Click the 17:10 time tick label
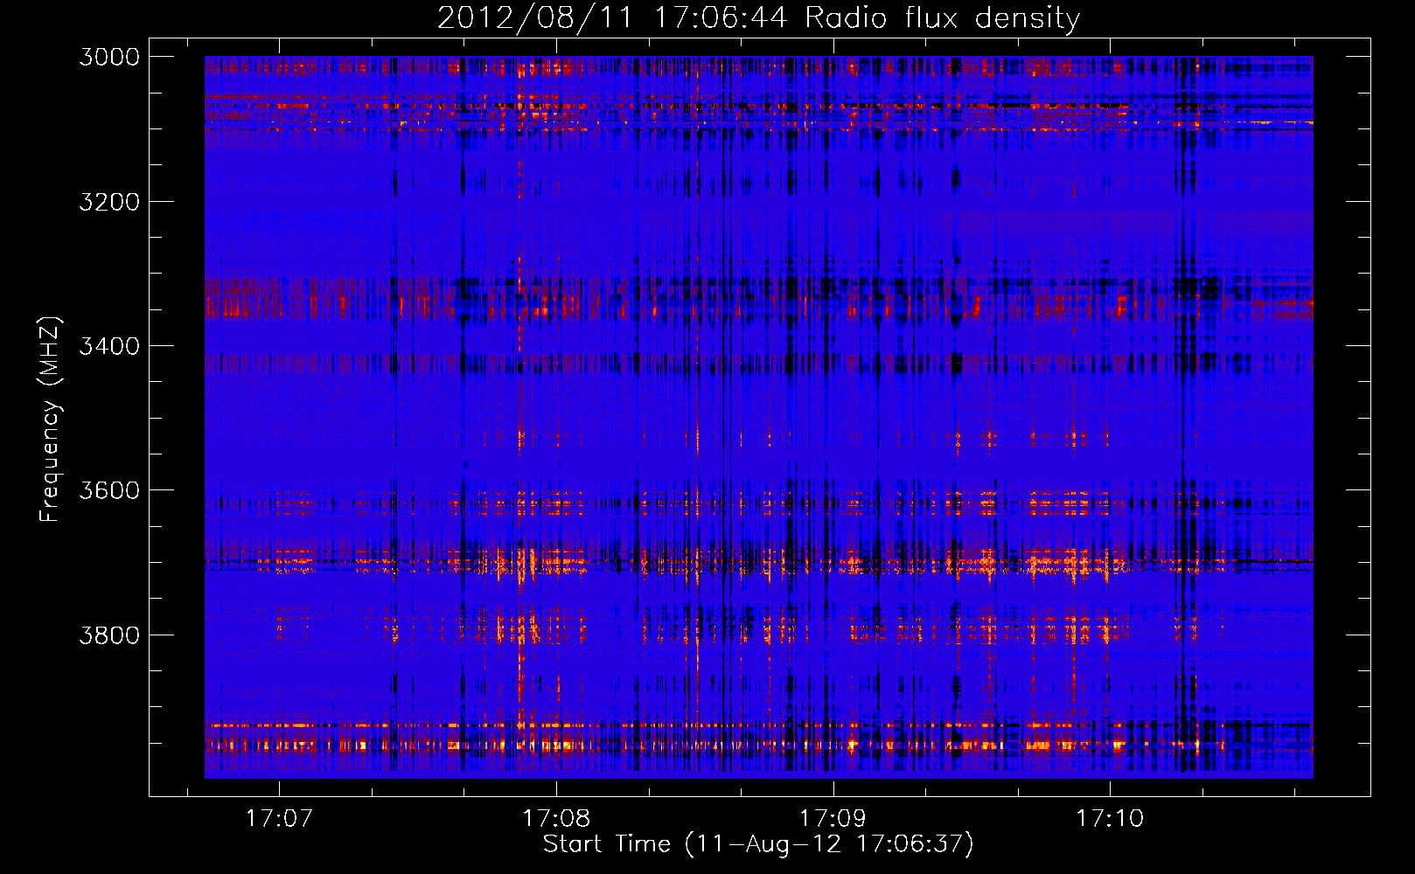The height and width of the screenshot is (874, 1415). (x=1110, y=818)
